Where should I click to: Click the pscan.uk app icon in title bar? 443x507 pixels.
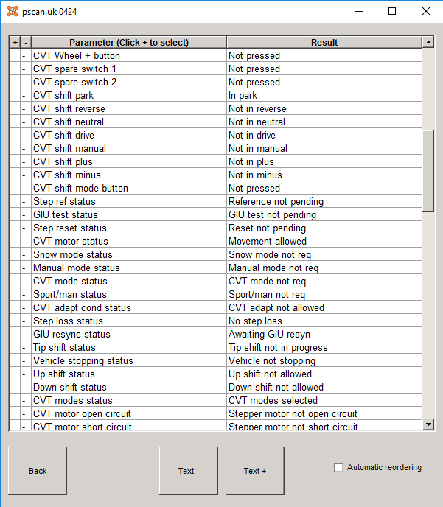point(13,11)
